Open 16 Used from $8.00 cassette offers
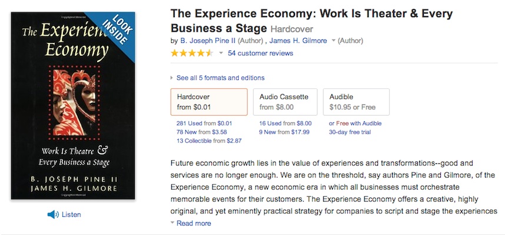Viewport: 505px width, 235px height. pyautogui.click(x=285, y=123)
